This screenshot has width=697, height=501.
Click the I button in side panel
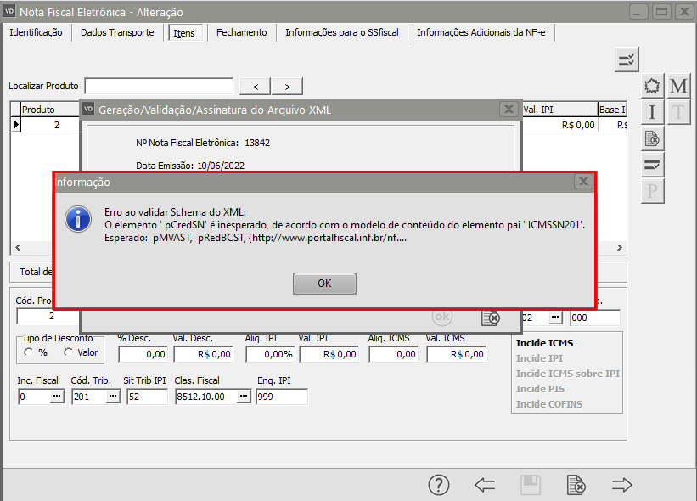pos(652,112)
